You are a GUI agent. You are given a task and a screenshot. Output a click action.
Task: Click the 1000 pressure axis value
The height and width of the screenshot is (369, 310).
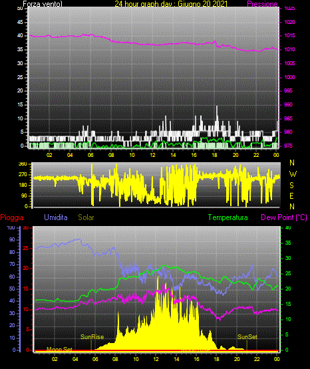pos(289,77)
